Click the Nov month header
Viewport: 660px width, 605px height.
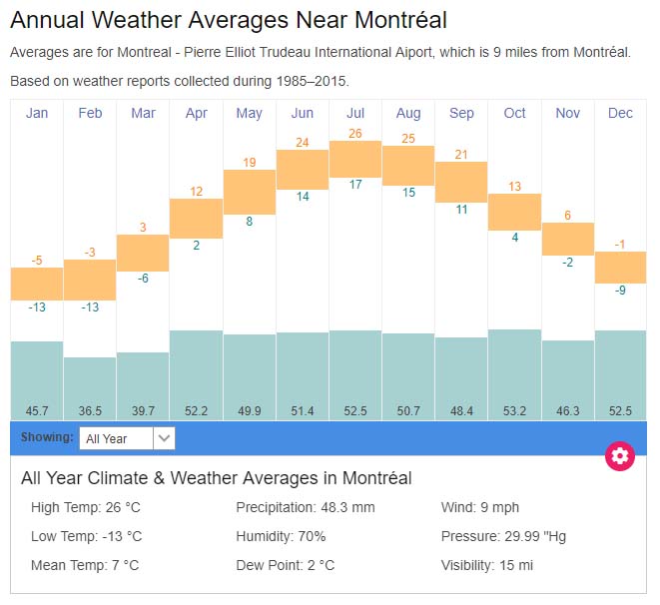pyautogui.click(x=567, y=113)
